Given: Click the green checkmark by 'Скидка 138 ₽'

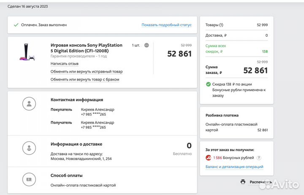Looking at the screenshot, I should point(208,84).
